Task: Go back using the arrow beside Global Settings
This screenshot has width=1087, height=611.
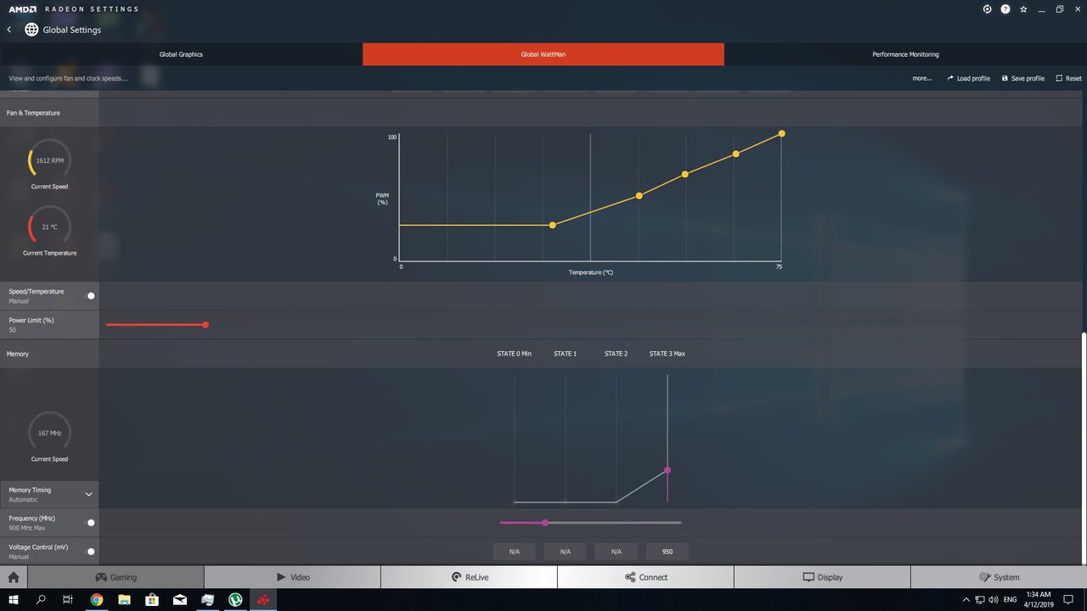Action: (x=9, y=30)
